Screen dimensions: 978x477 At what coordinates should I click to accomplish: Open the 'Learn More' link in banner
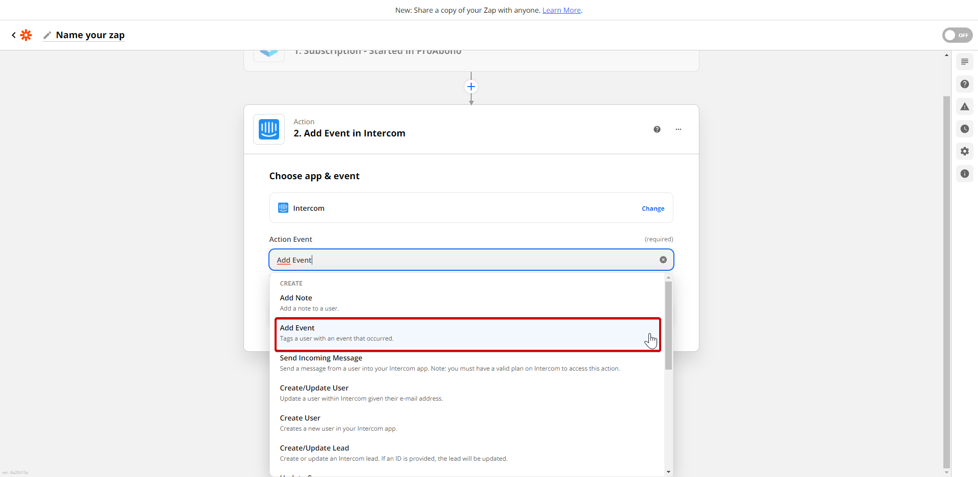(x=561, y=10)
